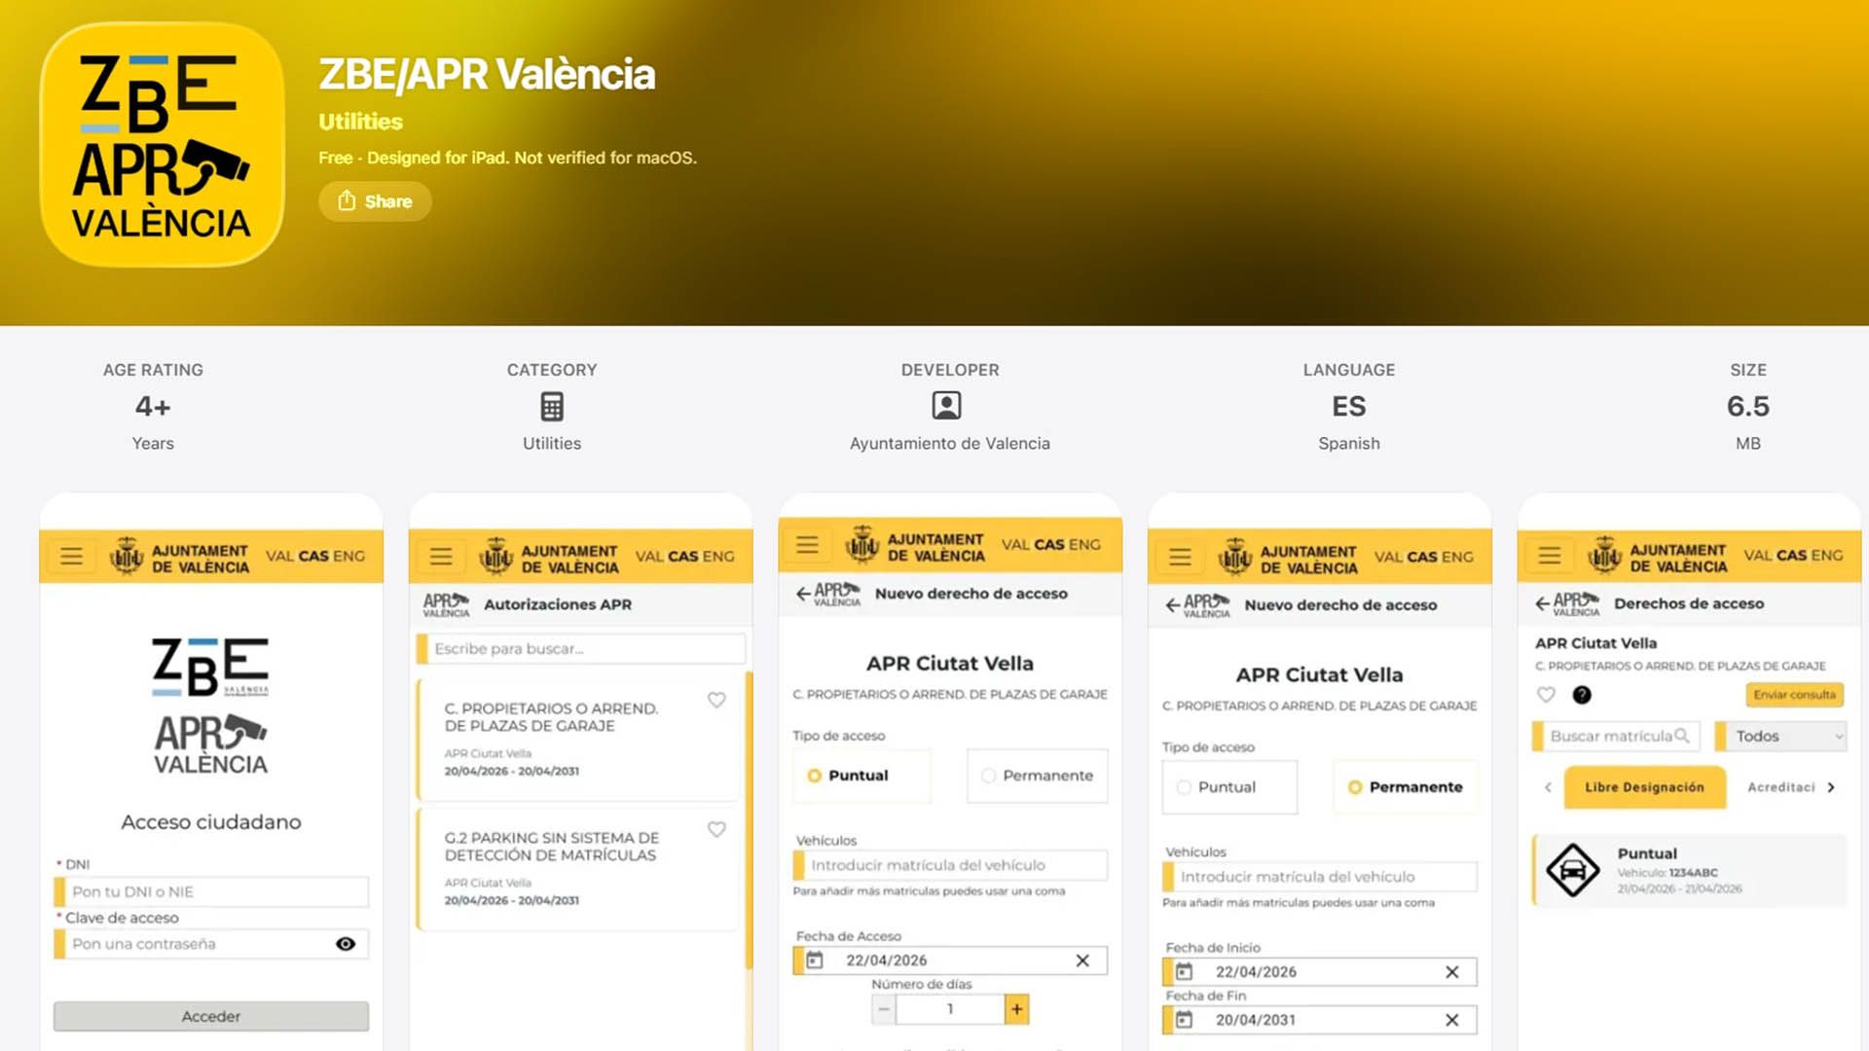The width and height of the screenshot is (1869, 1051).
Task: Switch to ENG language in first screenshot
Action: coord(348,557)
